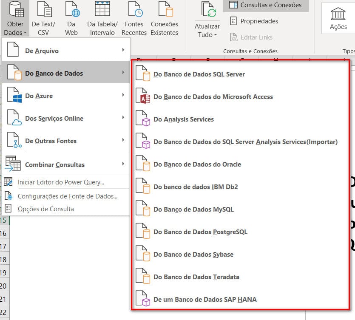355x320 pixels.
Task: Click Da Tabela/Intervalo table icon
Action: (102, 9)
